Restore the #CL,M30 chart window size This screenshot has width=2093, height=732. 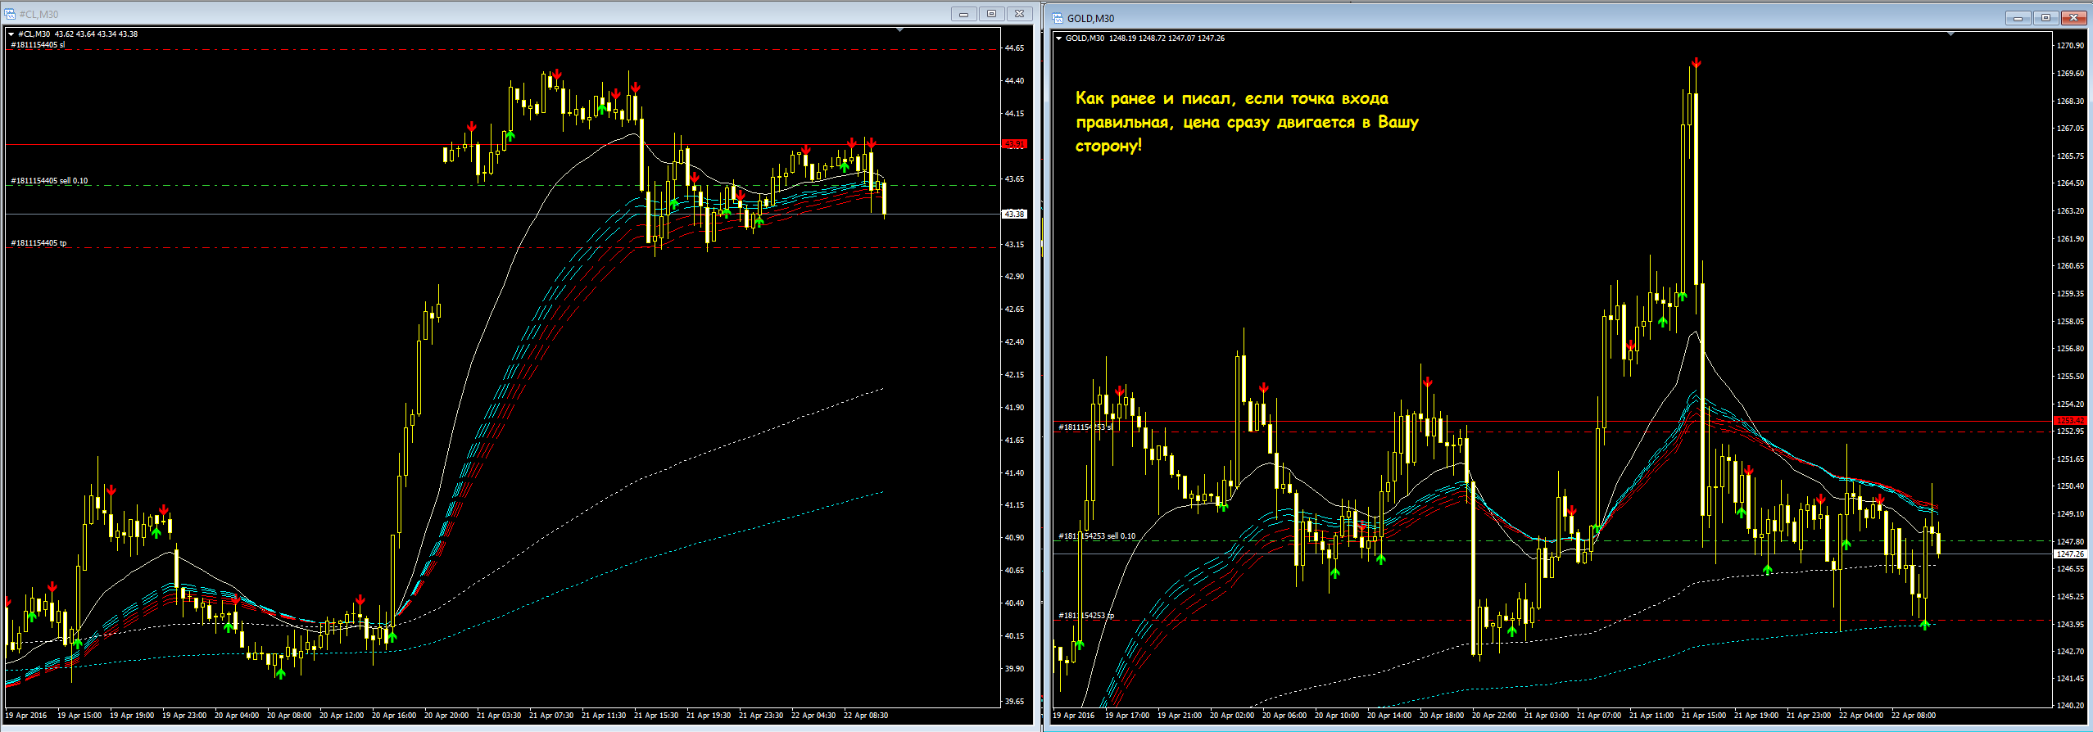[991, 14]
